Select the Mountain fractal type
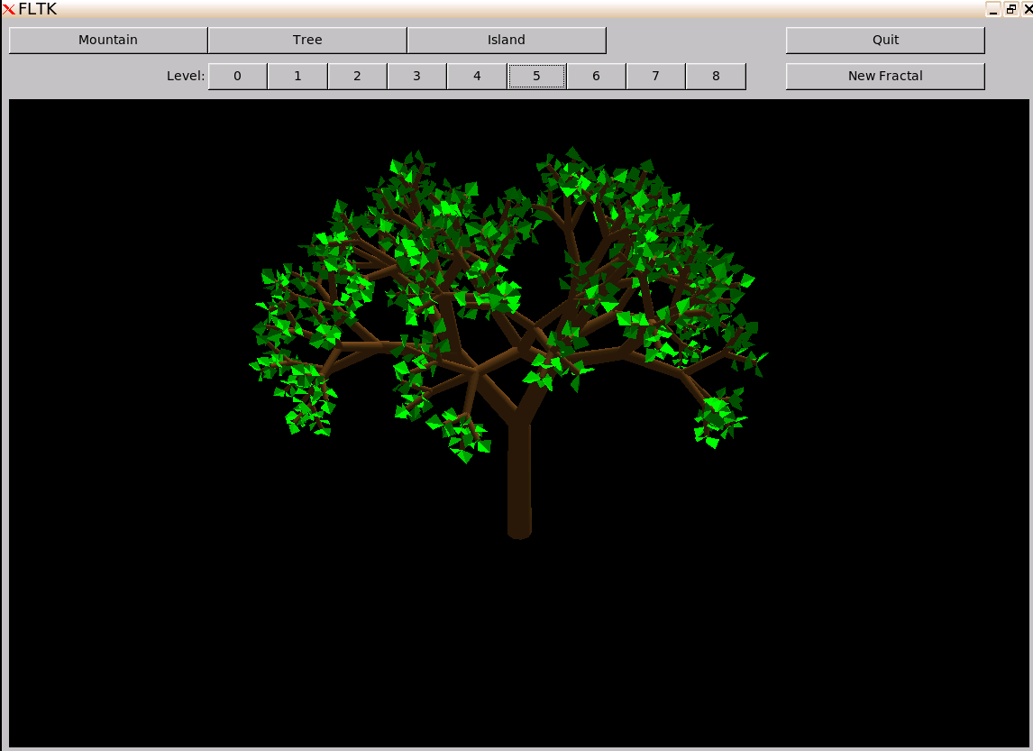This screenshot has height=751, width=1033. tap(108, 40)
